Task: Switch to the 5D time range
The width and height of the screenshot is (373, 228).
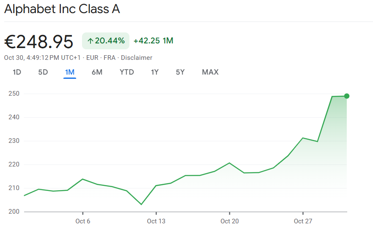Action: click(x=43, y=72)
